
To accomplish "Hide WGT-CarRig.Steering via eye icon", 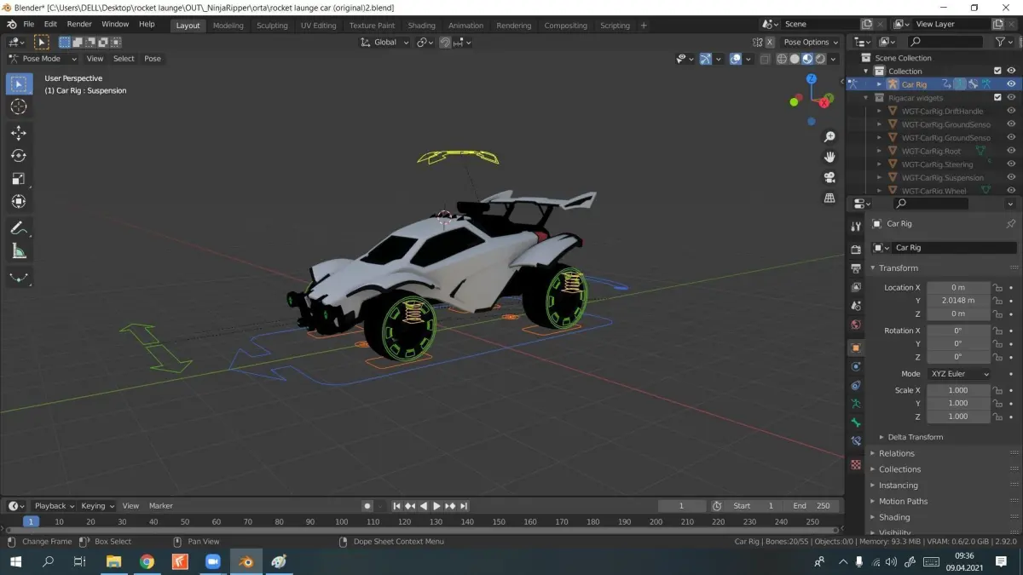I will tap(1011, 164).
